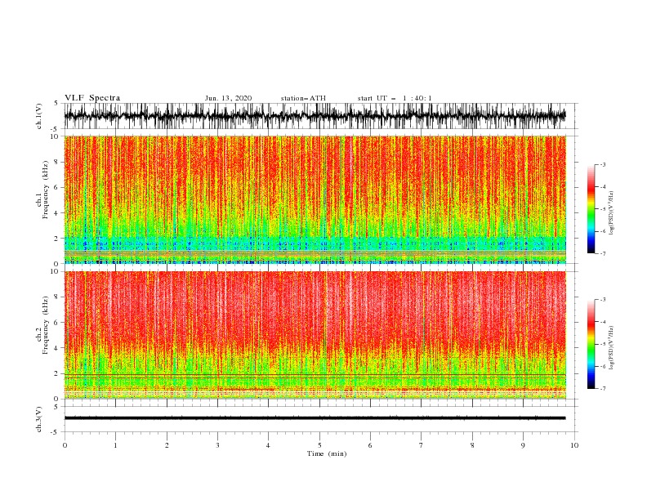Click inside the ch.2 spectrogram panel

click(315, 335)
